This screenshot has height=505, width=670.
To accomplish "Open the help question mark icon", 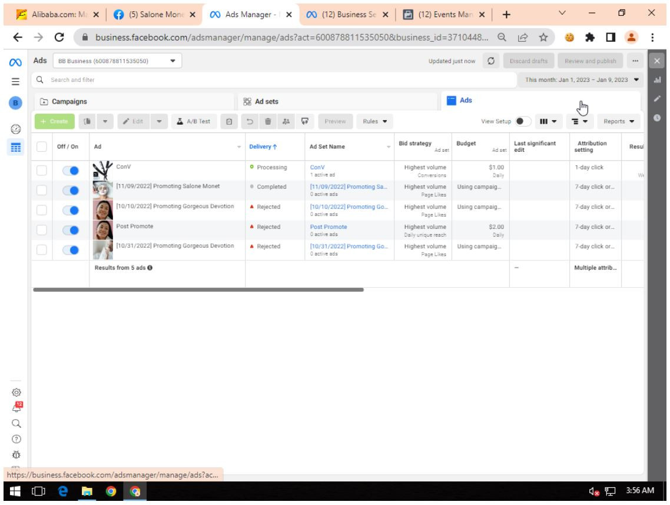I will pyautogui.click(x=16, y=439).
